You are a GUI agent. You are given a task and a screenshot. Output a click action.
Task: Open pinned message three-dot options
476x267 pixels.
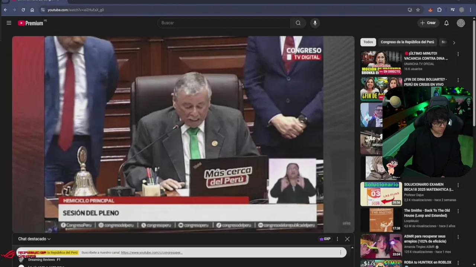click(340, 253)
